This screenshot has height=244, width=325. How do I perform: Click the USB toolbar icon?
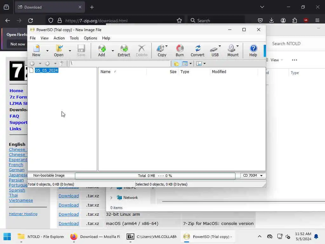coord(214,51)
